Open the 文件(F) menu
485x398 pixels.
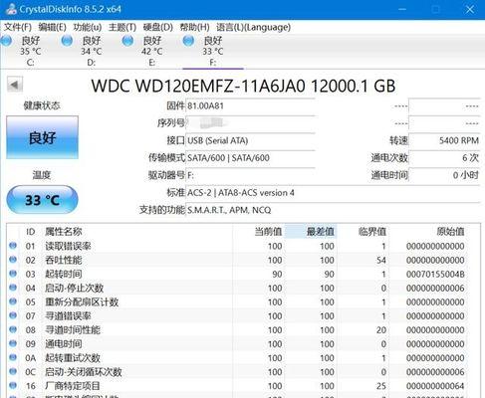(18, 27)
